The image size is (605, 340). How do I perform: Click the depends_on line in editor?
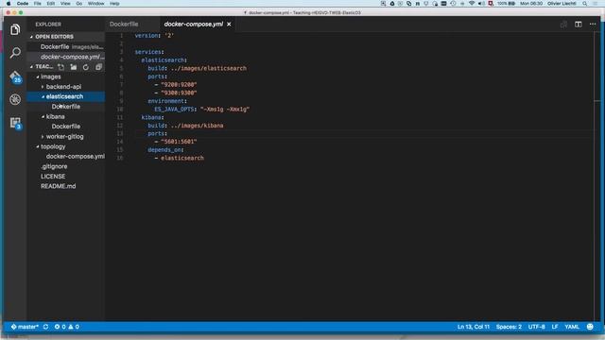click(165, 149)
